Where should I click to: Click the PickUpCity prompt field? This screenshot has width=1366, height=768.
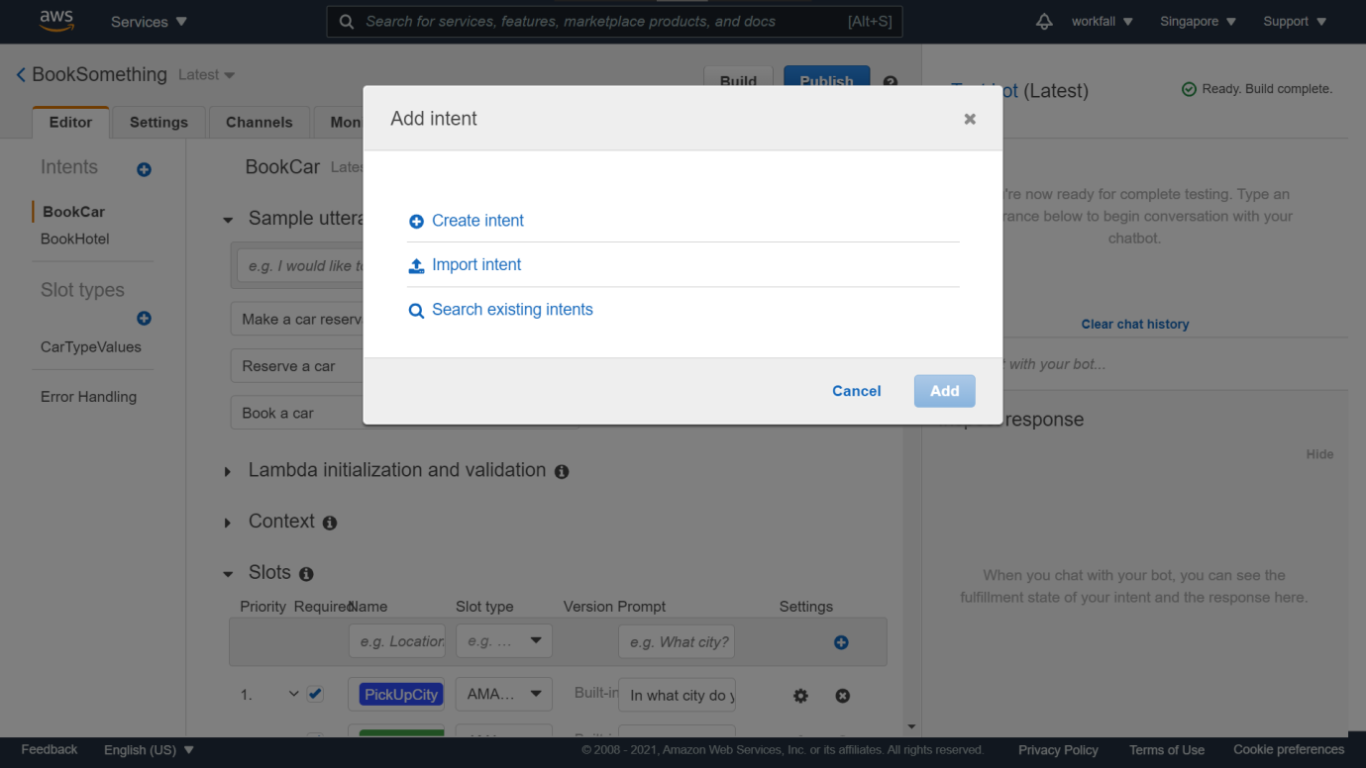click(677, 695)
